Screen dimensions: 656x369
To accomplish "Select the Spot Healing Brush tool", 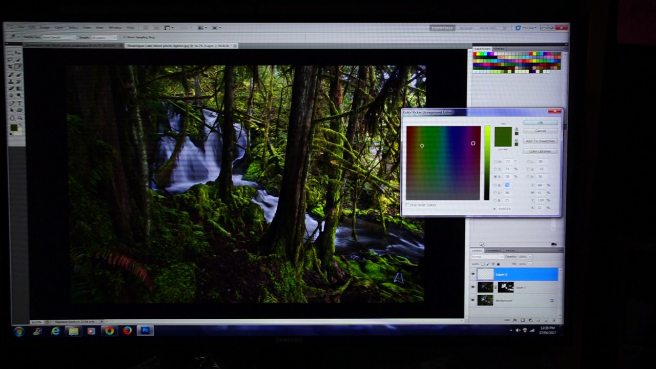I will 10,75.
